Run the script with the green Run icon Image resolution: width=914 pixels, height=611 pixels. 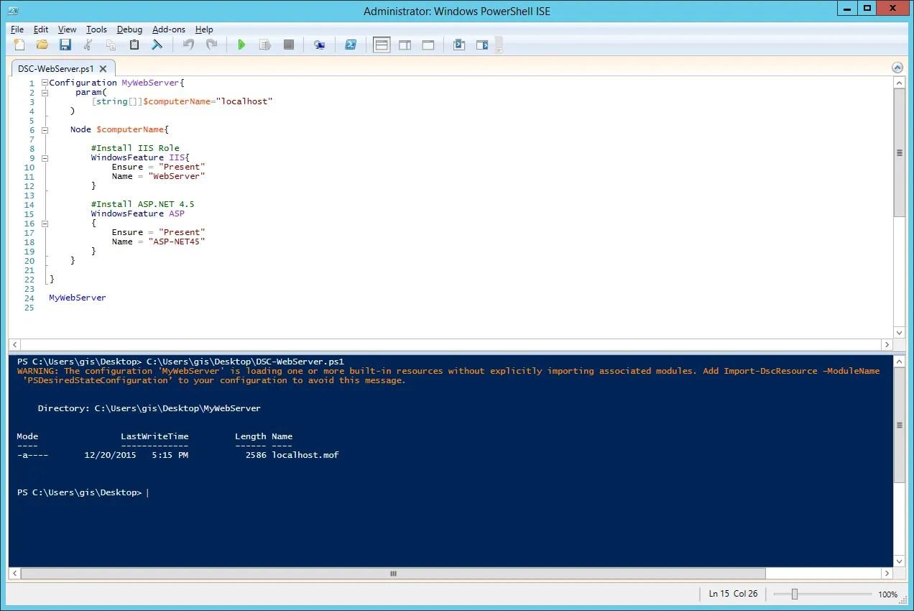(242, 45)
